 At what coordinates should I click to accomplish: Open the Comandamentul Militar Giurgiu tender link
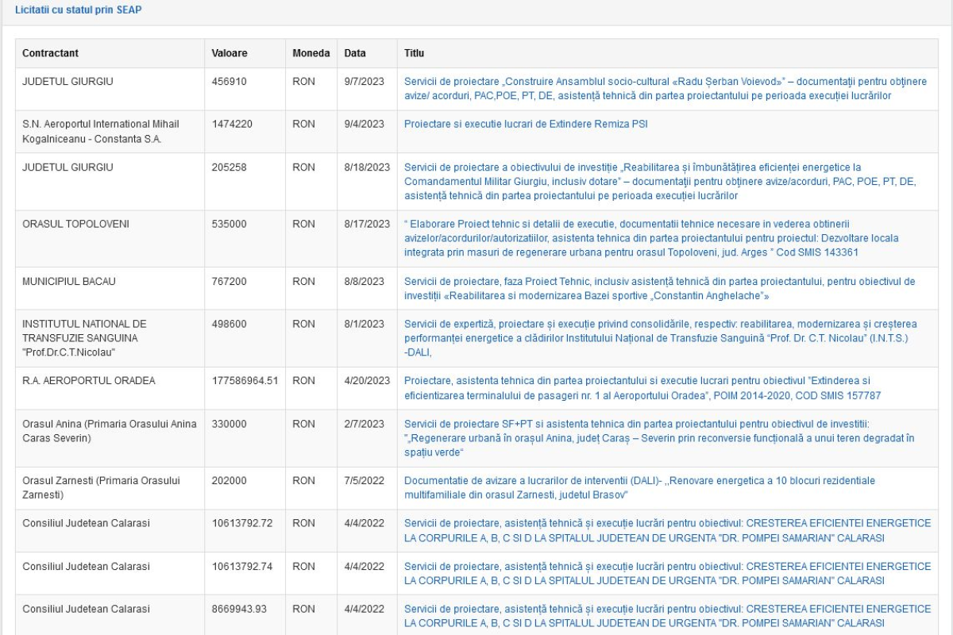[659, 181]
